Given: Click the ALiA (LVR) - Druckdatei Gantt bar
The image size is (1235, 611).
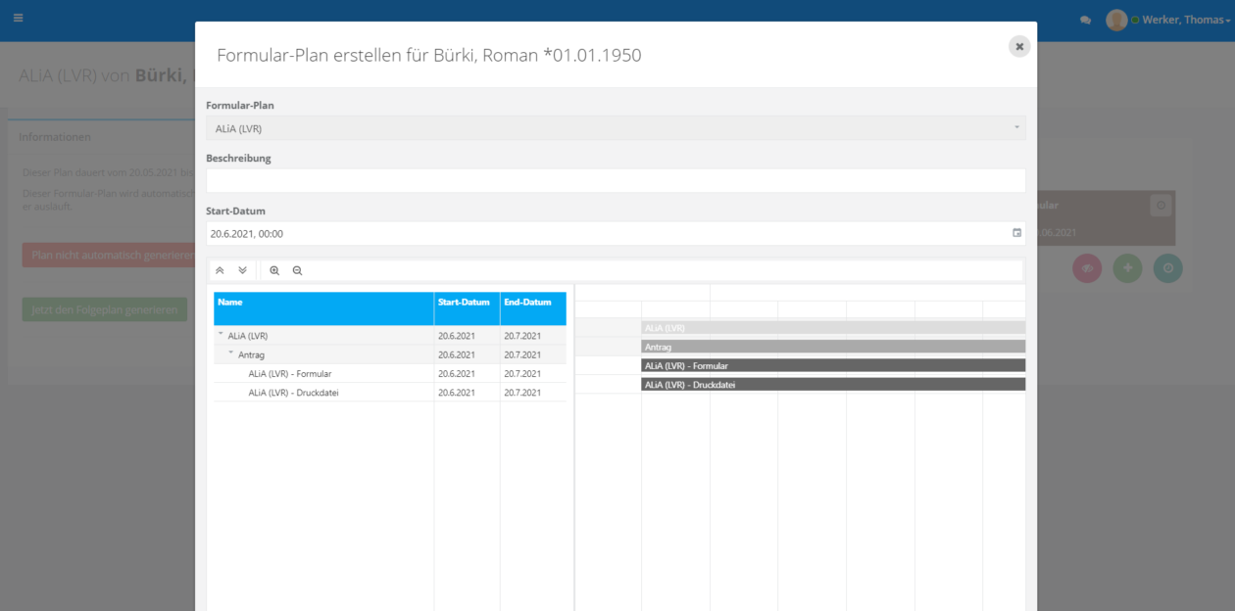Looking at the screenshot, I should coord(832,385).
